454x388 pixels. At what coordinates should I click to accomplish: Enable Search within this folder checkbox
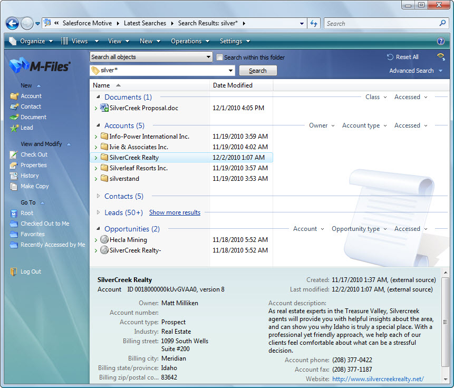coord(219,57)
